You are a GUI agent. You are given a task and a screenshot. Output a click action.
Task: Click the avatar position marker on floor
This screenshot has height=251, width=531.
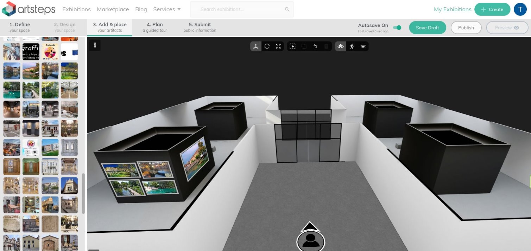310,239
